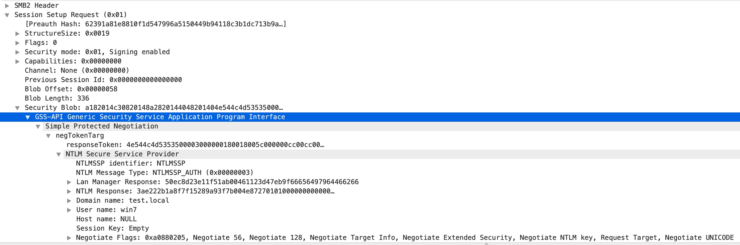Image resolution: width=740 pixels, height=245 pixels.
Task: Select the NTLM Message Type row
Action: tap(164, 173)
